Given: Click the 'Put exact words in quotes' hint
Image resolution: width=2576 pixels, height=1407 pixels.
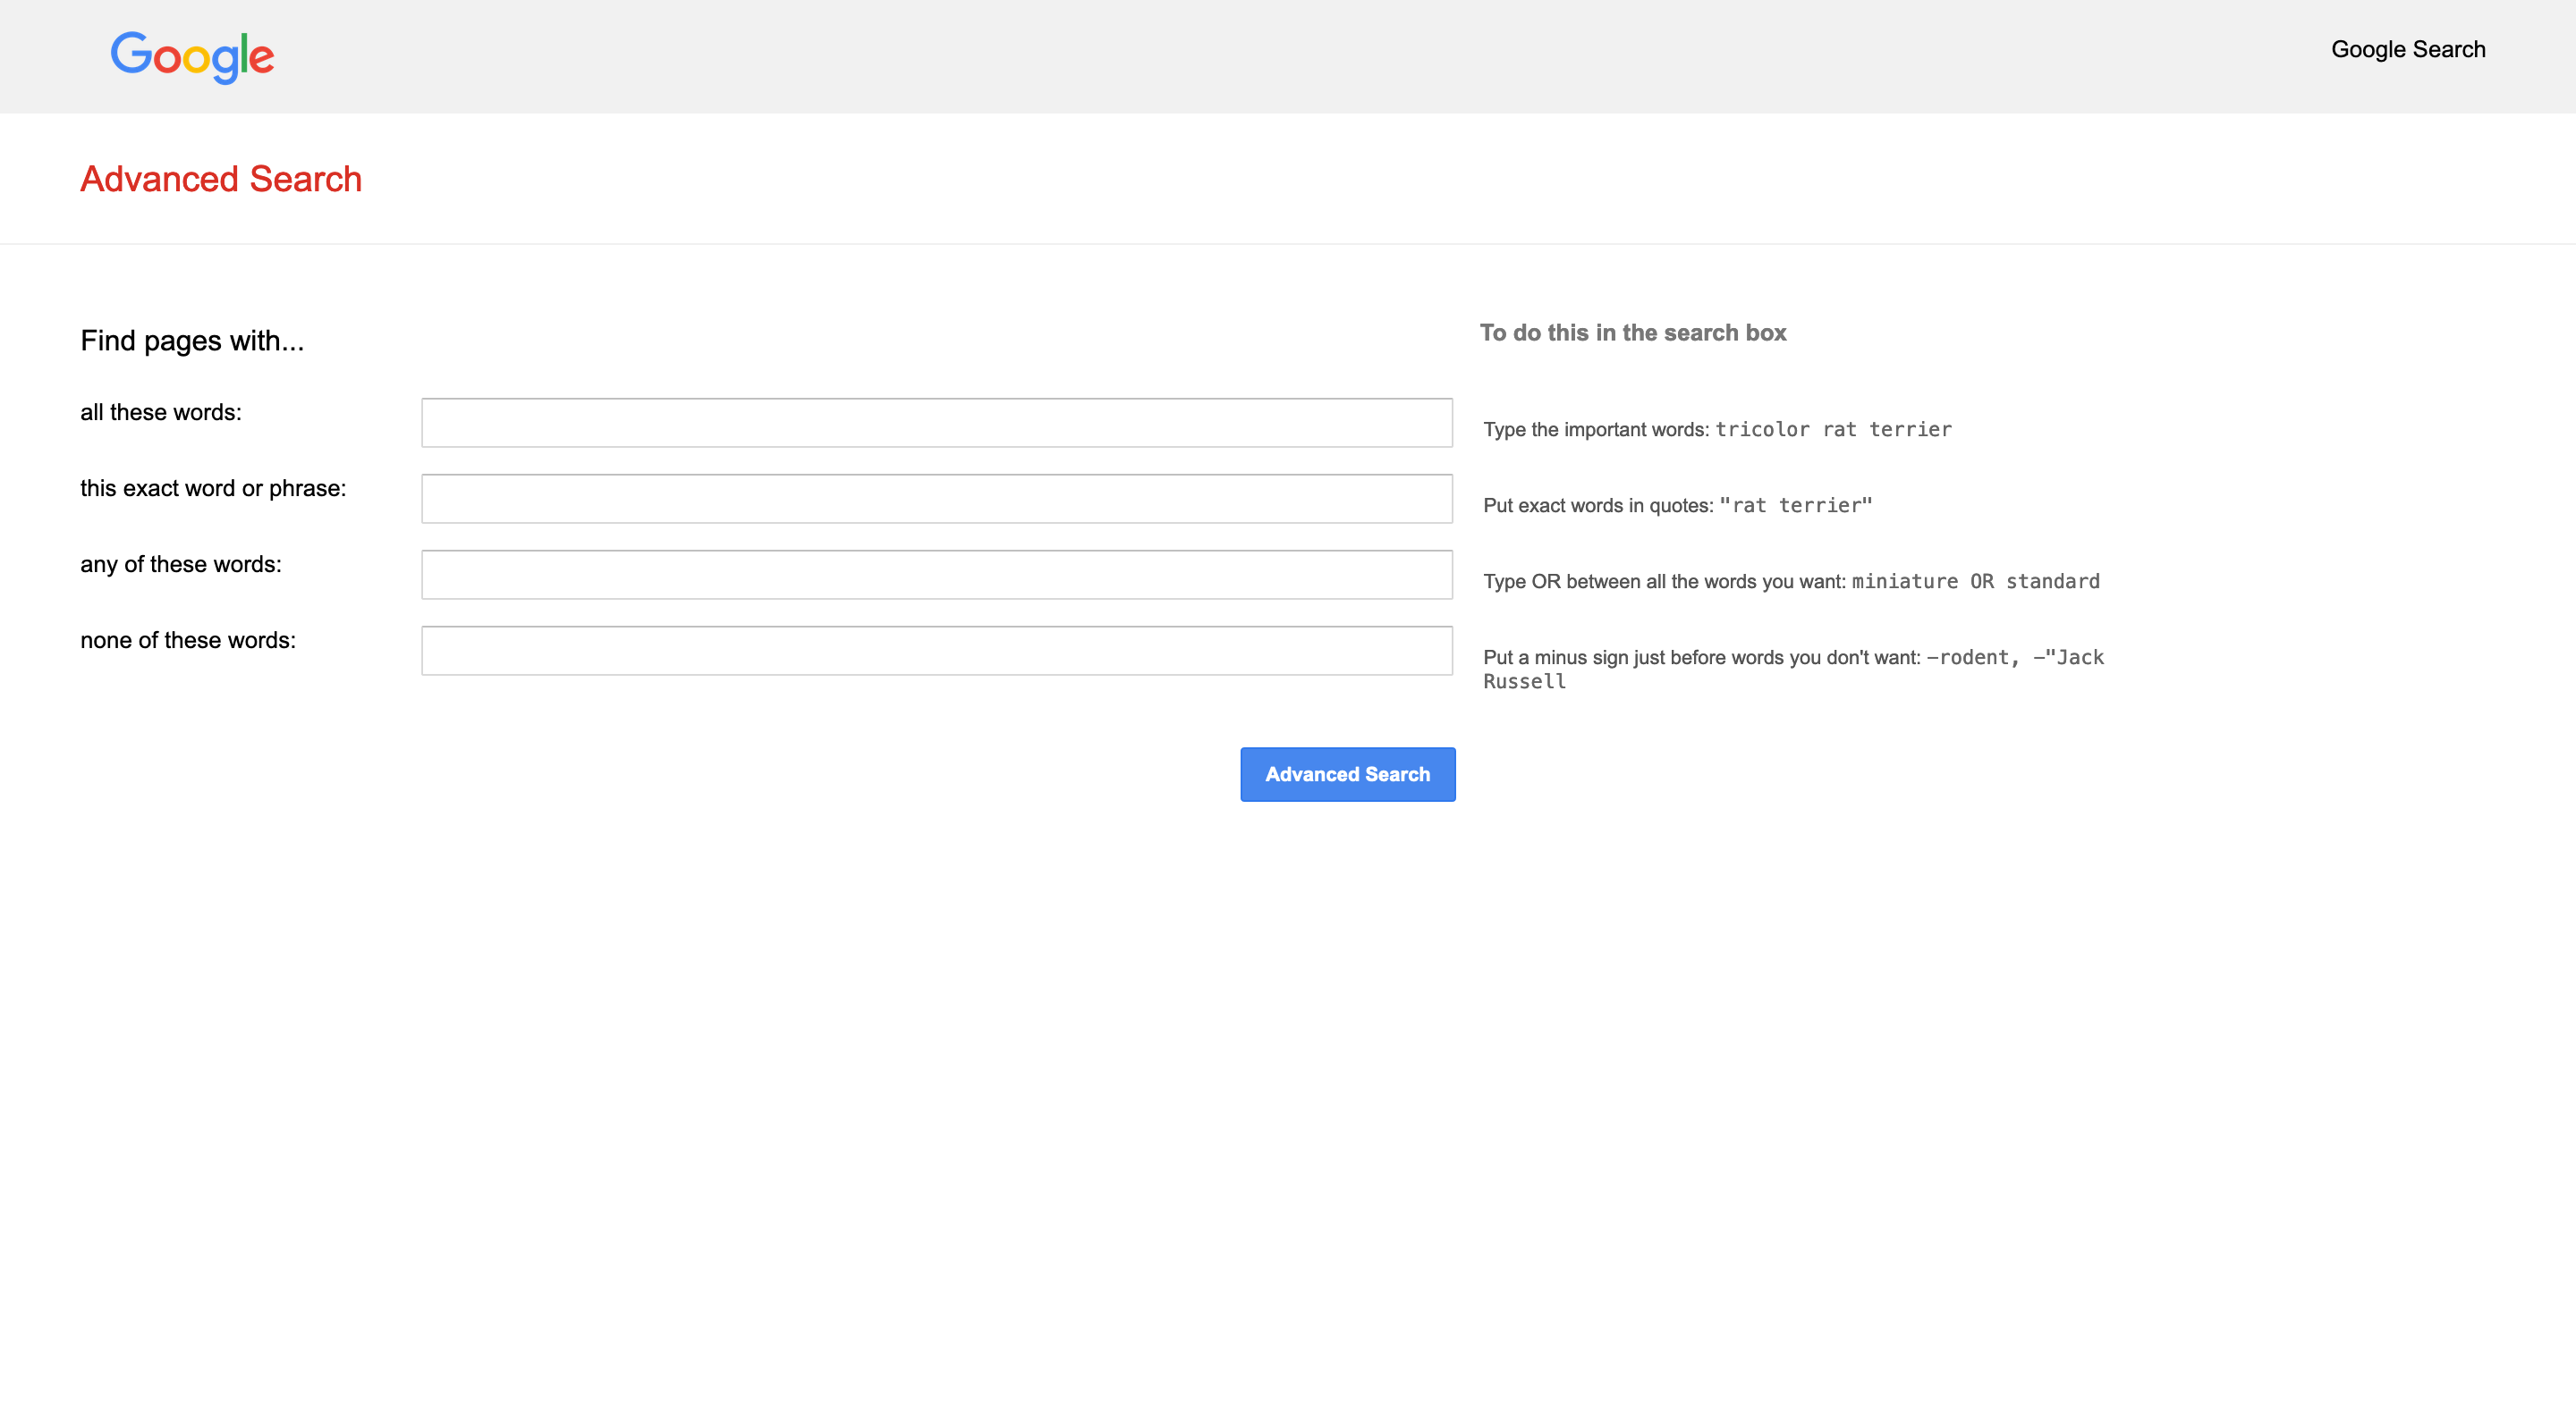Looking at the screenshot, I should pos(1597,506).
